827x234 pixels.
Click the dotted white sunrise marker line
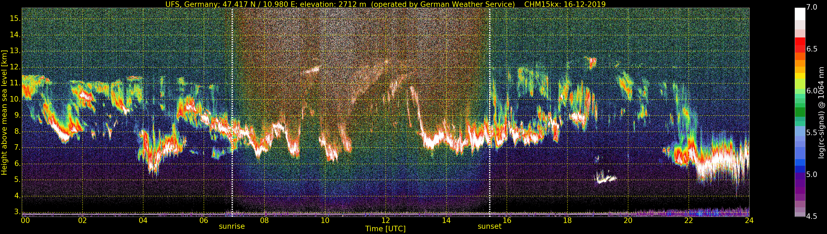point(232,112)
